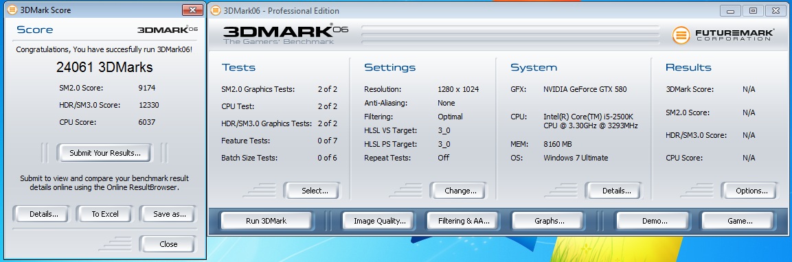Click the 3DMark06 Professional Edition title icon
This screenshot has width=792, height=262.
[x=215, y=10]
